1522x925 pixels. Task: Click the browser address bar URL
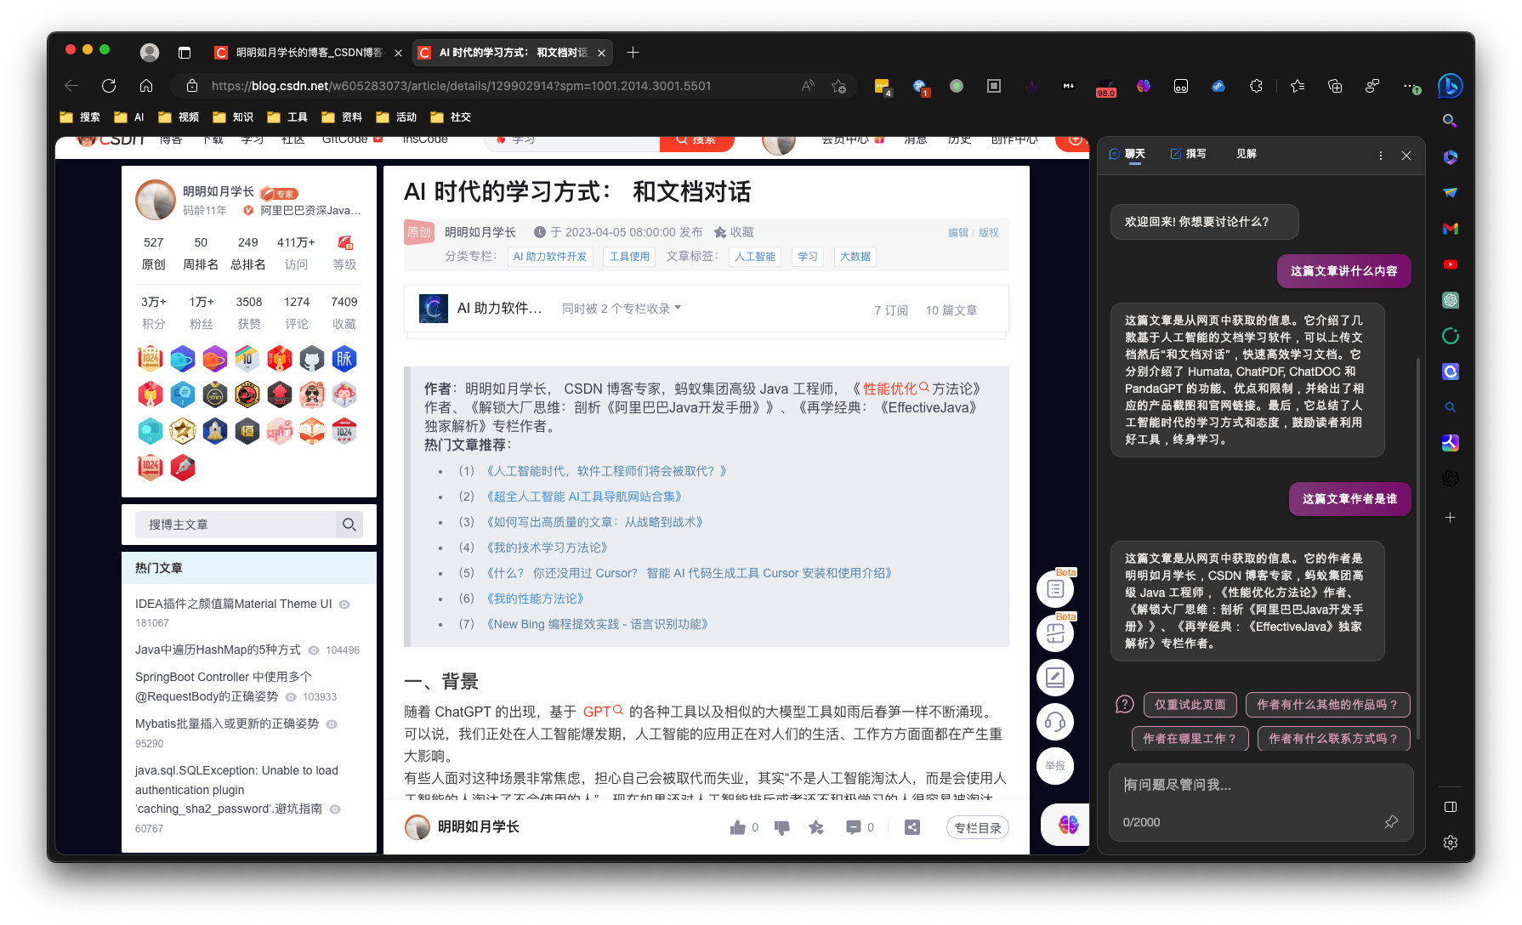461,86
